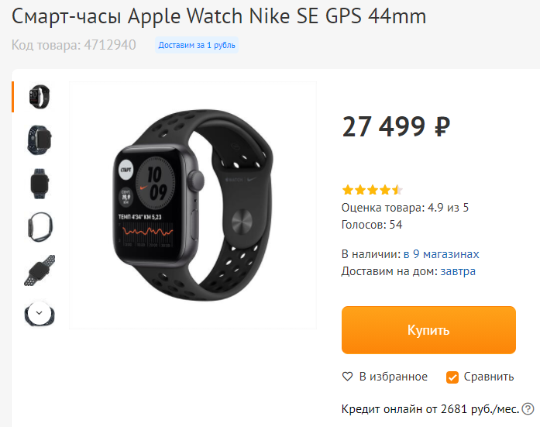
Task: Open the в 9 магазинах link
Action: coord(441,254)
